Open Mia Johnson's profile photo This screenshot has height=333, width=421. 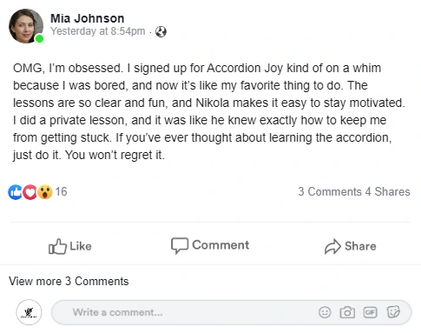(26, 26)
